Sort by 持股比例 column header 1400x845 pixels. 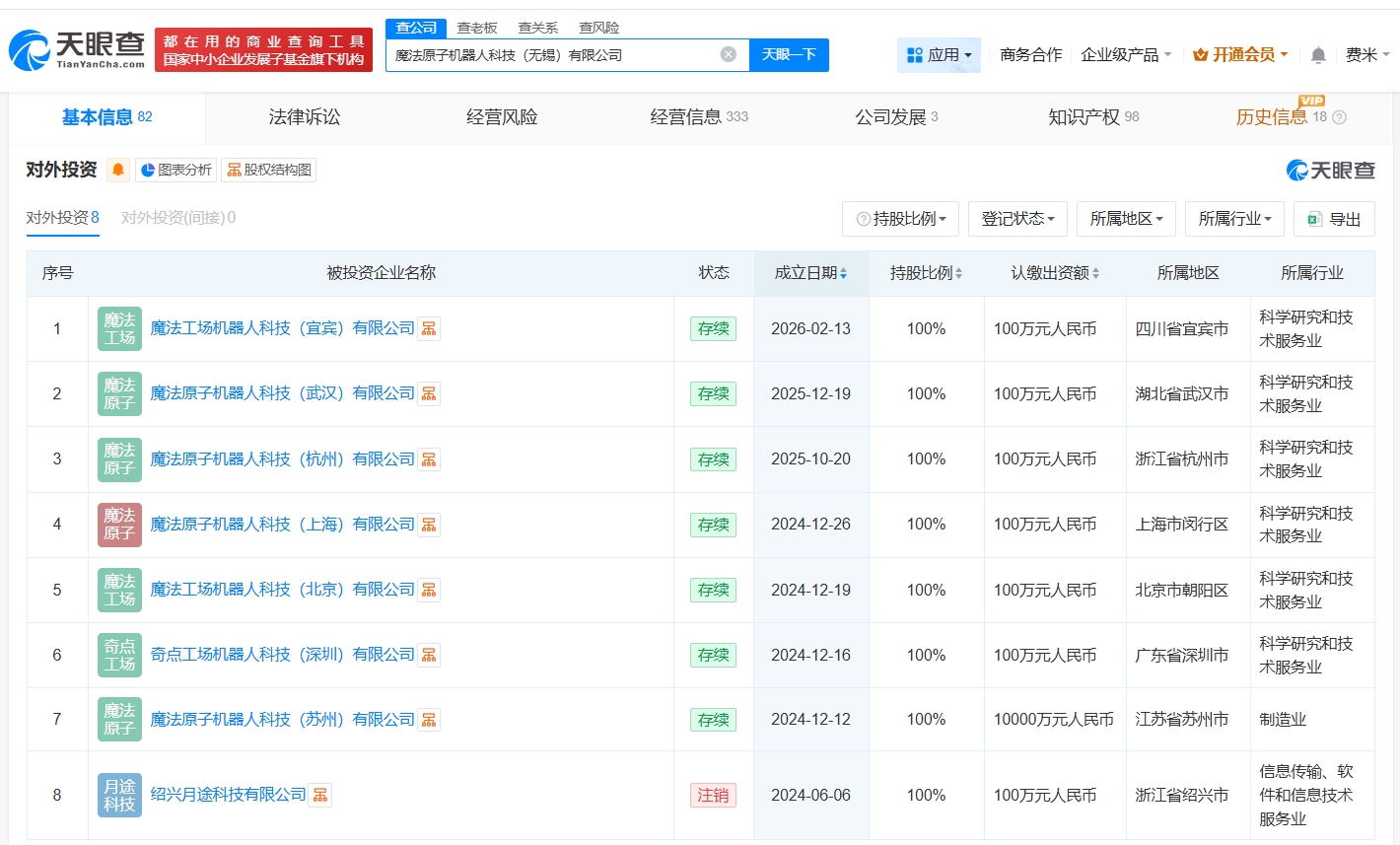pyautogui.click(x=926, y=273)
